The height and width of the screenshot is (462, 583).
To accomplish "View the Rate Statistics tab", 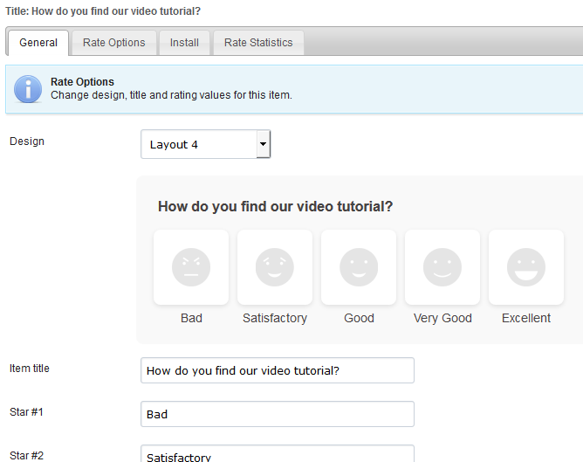I will pos(258,43).
